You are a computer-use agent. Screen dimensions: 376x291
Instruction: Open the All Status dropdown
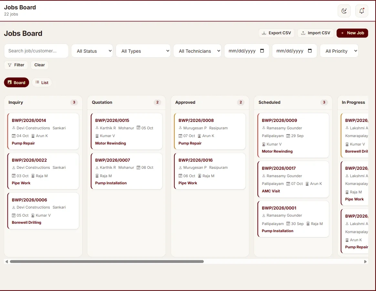point(92,51)
